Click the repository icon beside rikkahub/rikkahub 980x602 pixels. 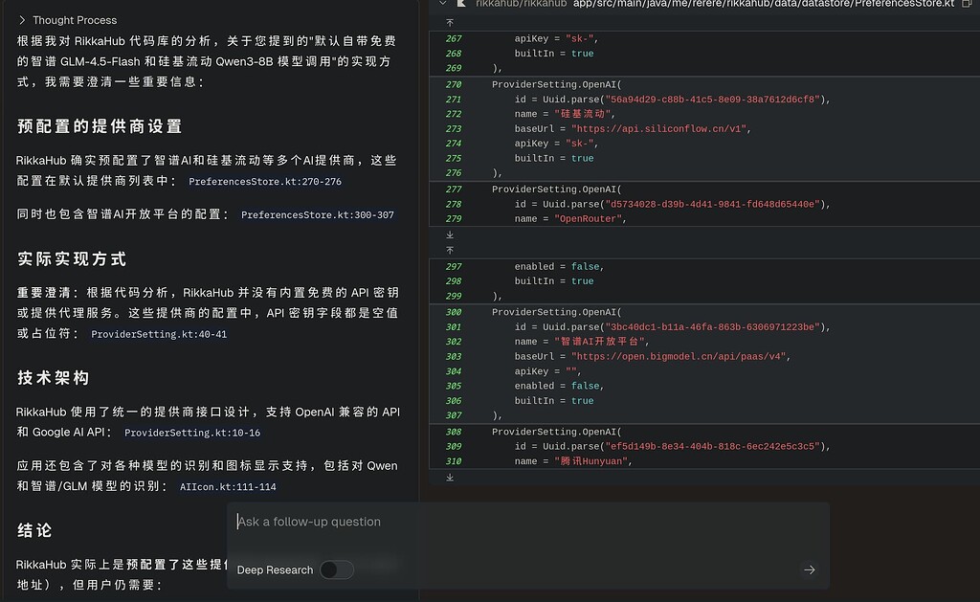point(461,4)
